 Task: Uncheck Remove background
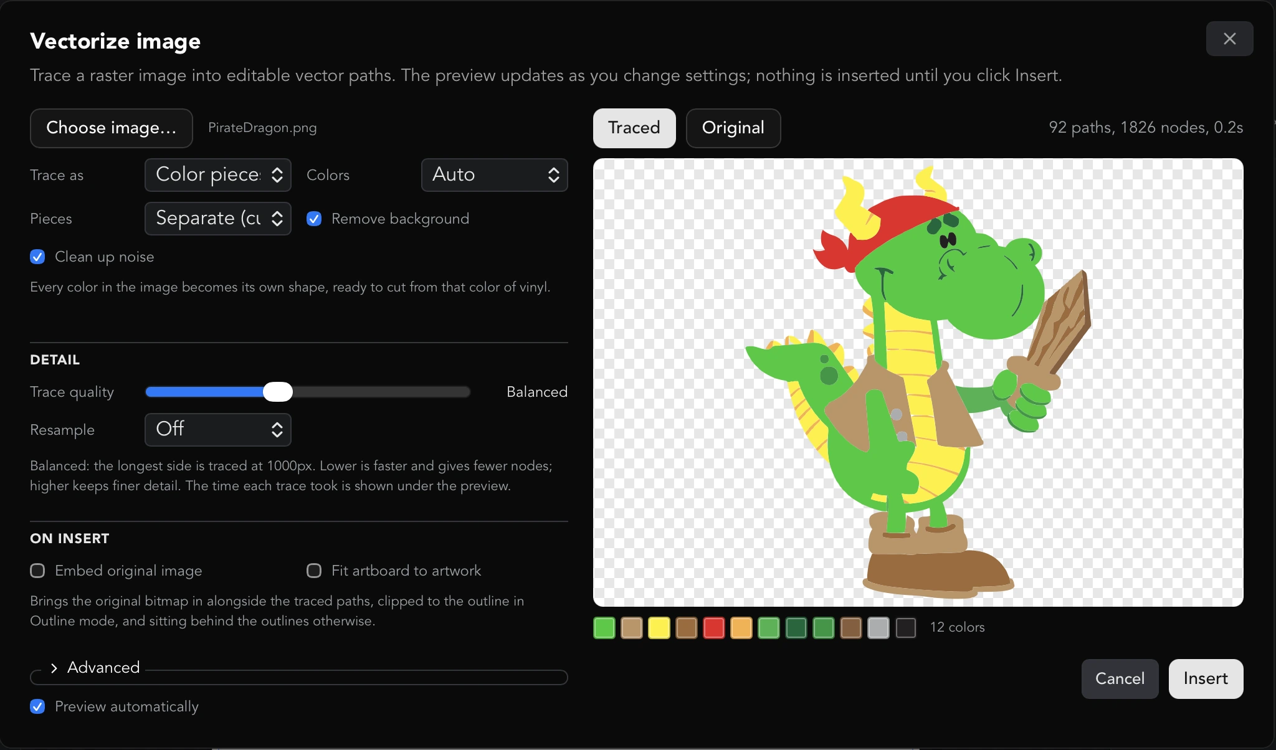tap(314, 219)
